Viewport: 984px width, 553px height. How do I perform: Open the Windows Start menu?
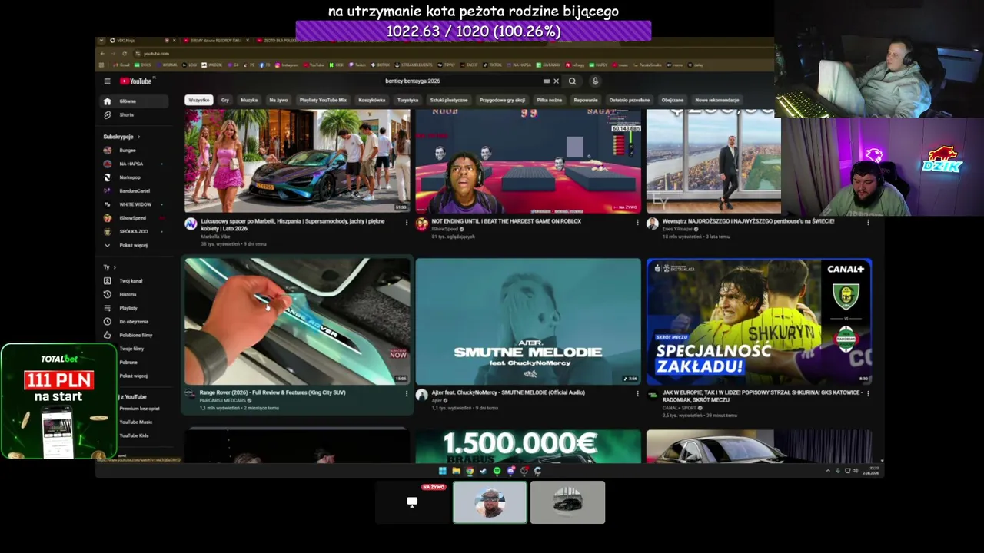point(442,471)
